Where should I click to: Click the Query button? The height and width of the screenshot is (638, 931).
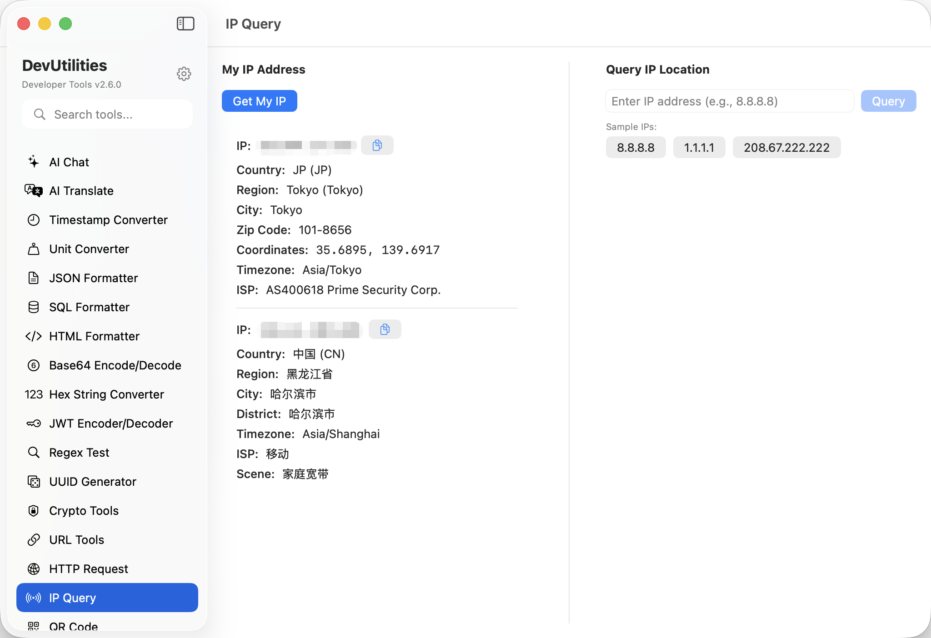(888, 101)
